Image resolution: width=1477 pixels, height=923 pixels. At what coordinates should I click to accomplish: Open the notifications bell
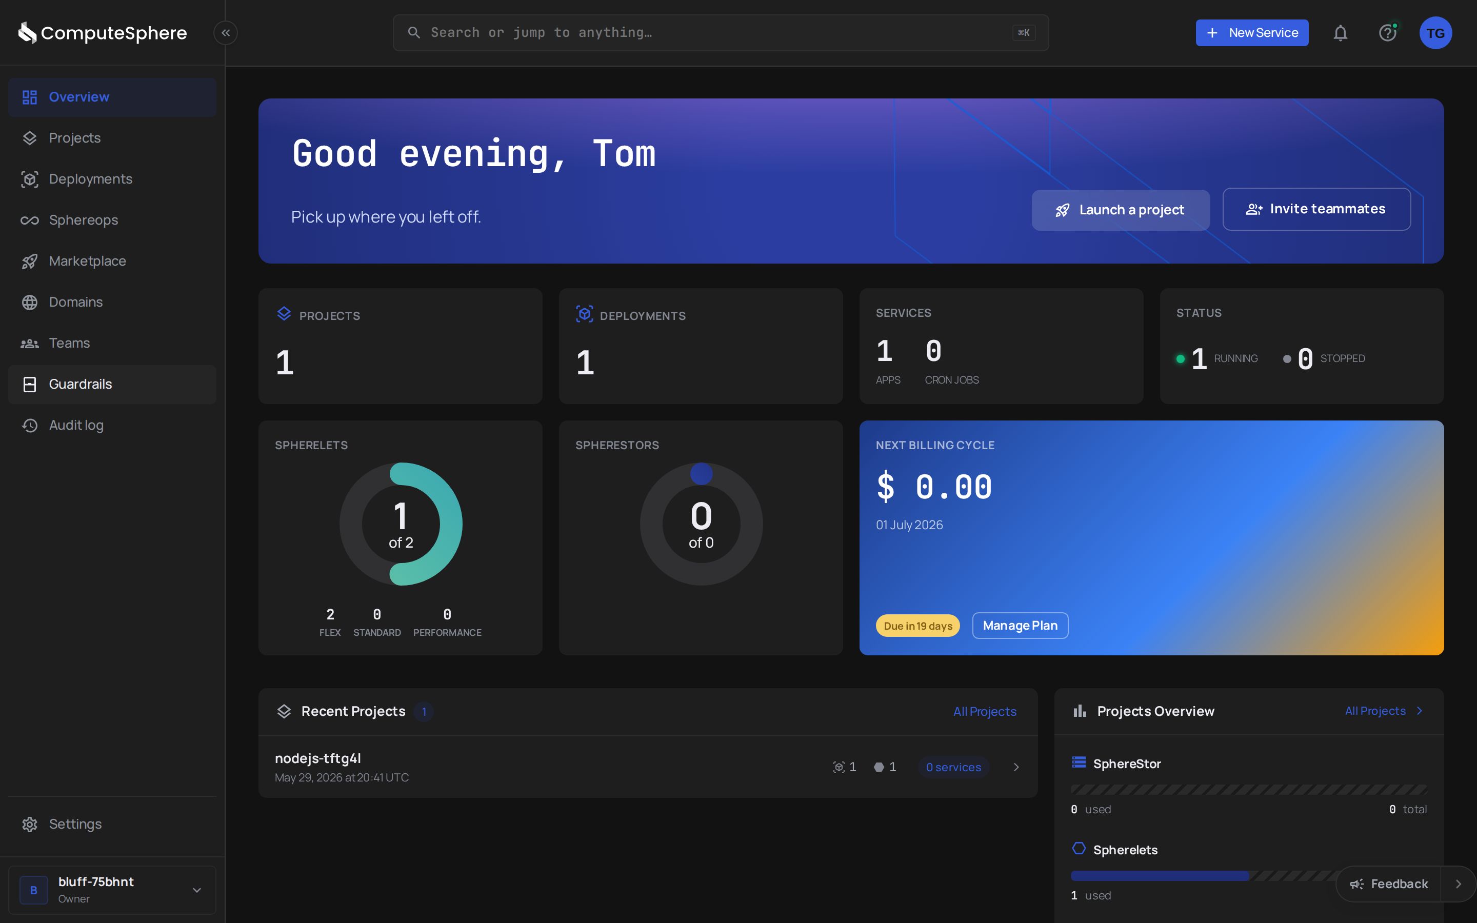pyautogui.click(x=1340, y=33)
